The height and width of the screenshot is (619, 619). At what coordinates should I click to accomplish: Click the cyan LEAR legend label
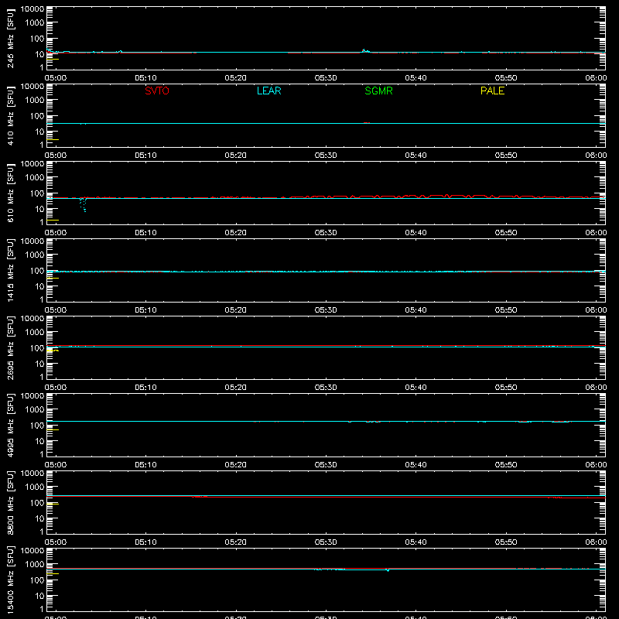point(268,91)
